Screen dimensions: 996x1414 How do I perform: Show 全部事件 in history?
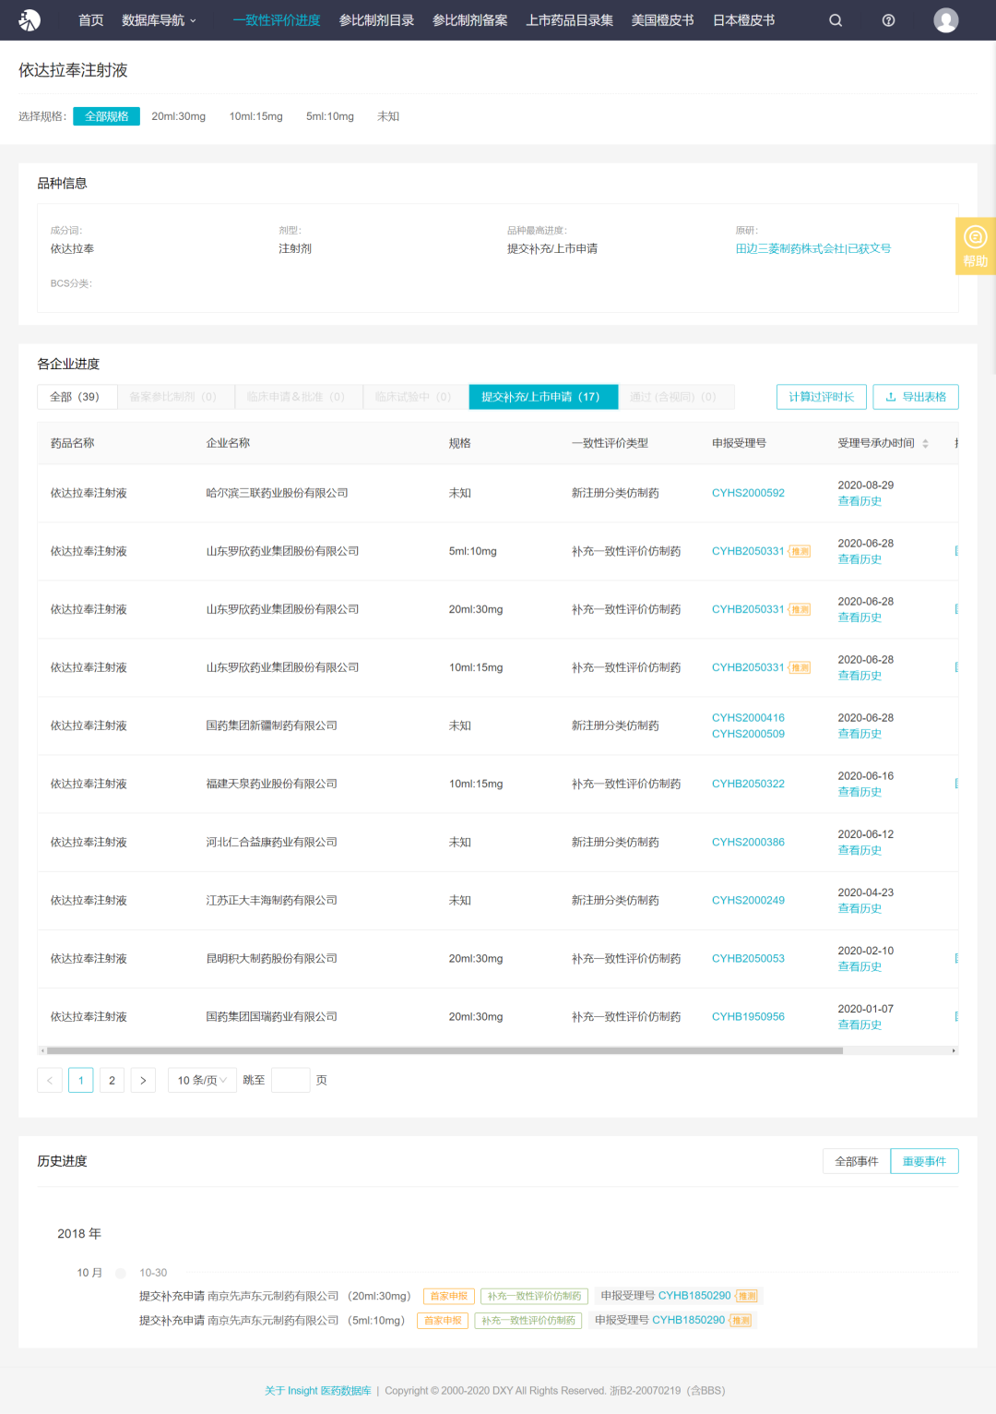pos(856,1161)
